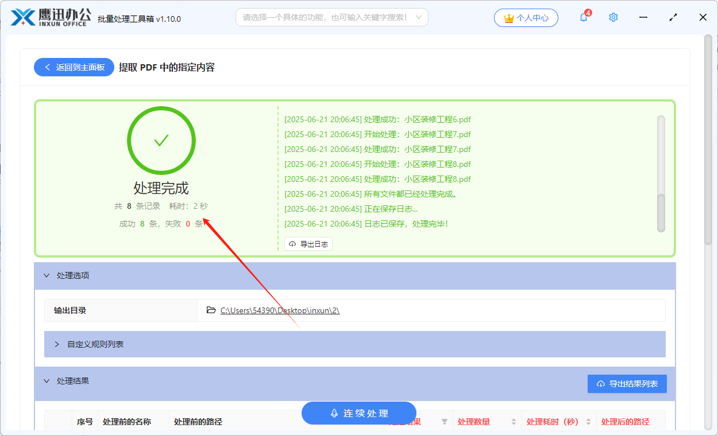Click the export icon on 导出日志 button
718x436 pixels.
tap(292, 243)
